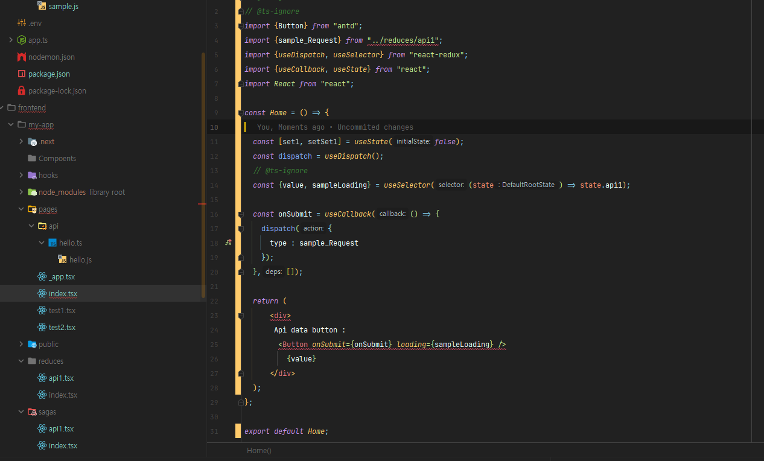This screenshot has height=461, width=764.
Task: Click the sample.js file icon
Action: coord(42,6)
